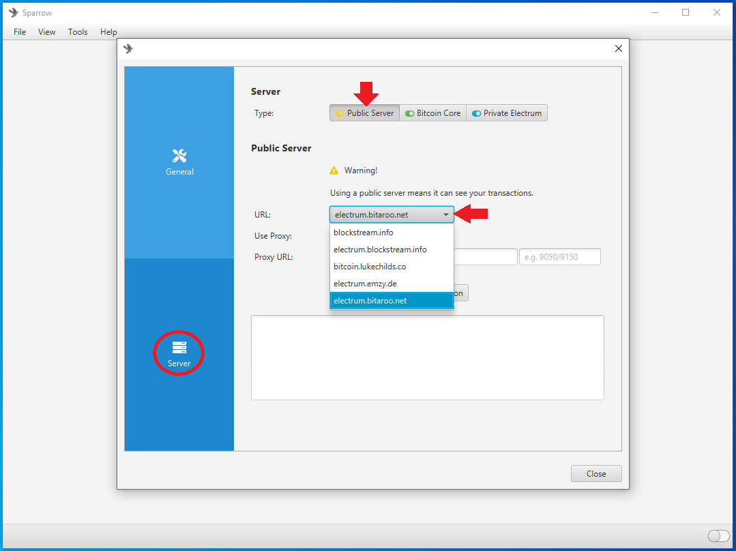Open the Help menu
736x551 pixels.
tap(108, 32)
